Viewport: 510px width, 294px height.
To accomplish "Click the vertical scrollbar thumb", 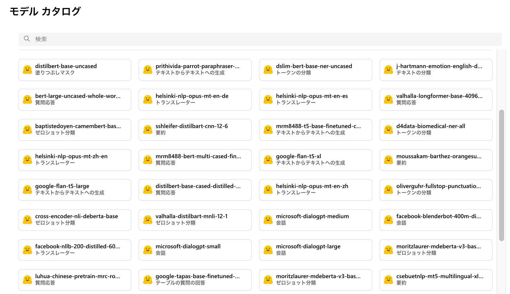I will [x=501, y=175].
